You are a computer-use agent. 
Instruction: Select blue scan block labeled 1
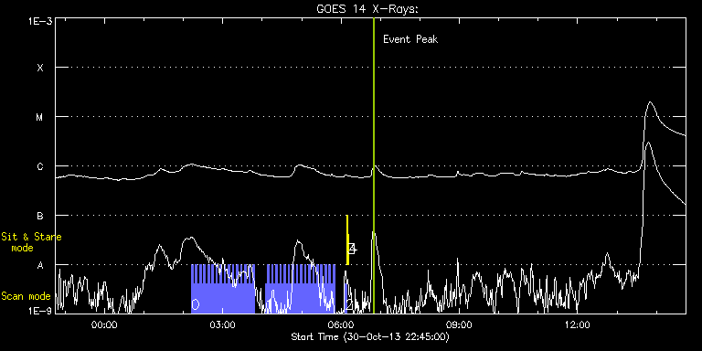301,289
